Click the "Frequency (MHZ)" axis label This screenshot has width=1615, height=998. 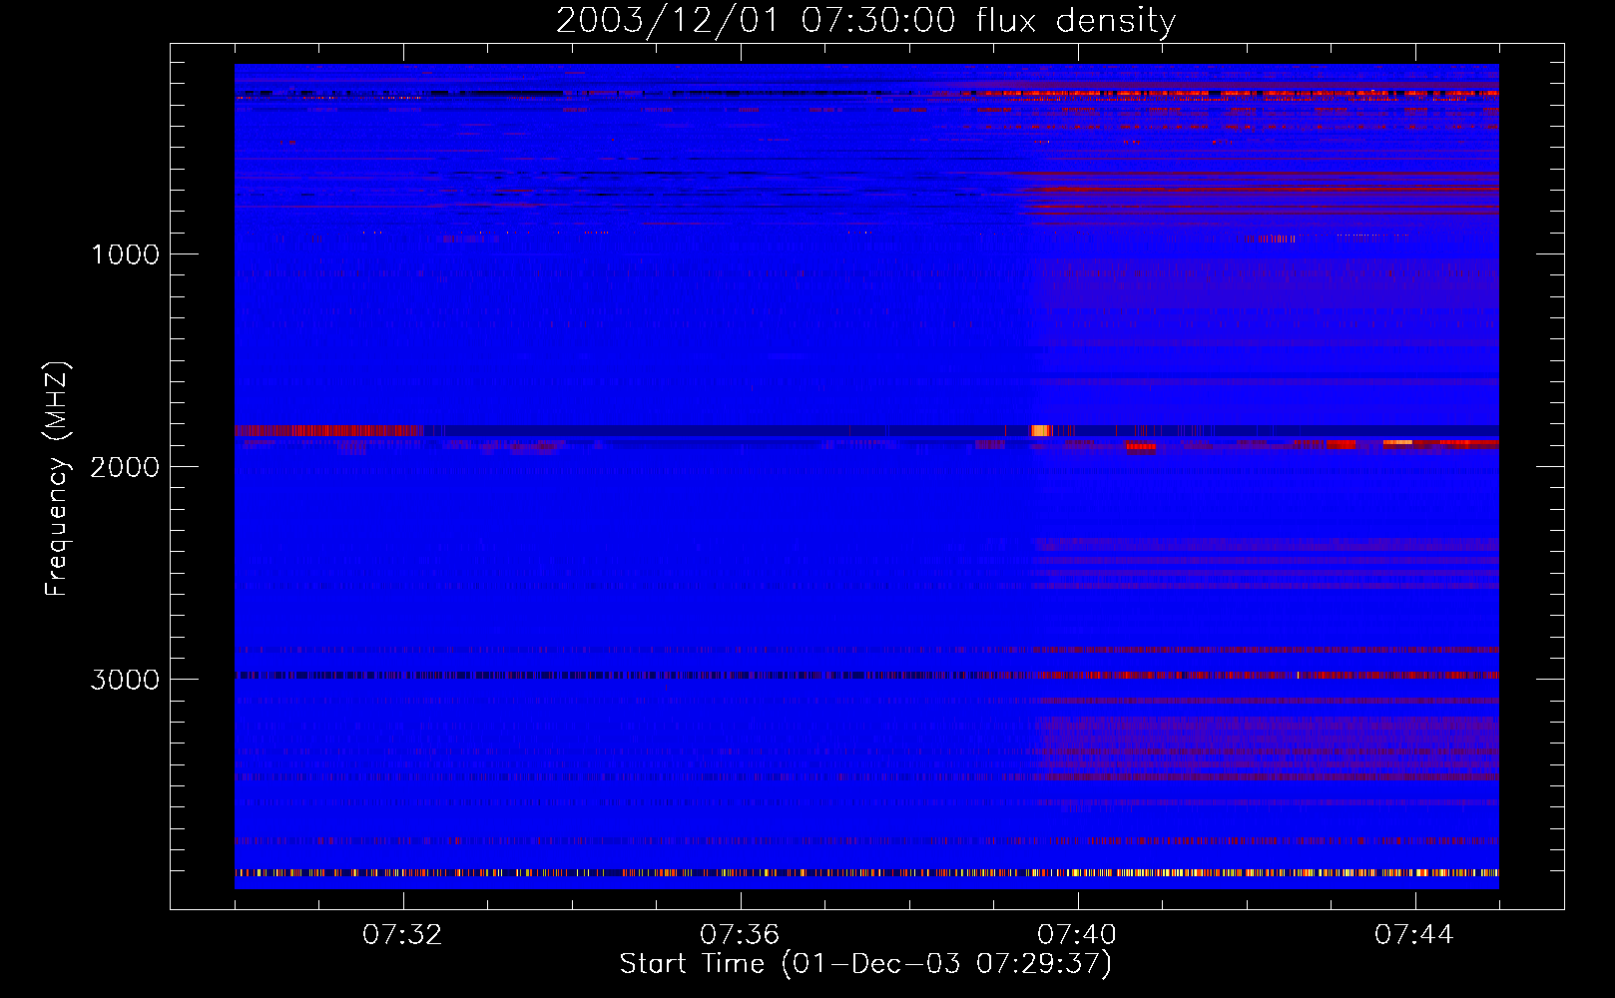coord(58,479)
